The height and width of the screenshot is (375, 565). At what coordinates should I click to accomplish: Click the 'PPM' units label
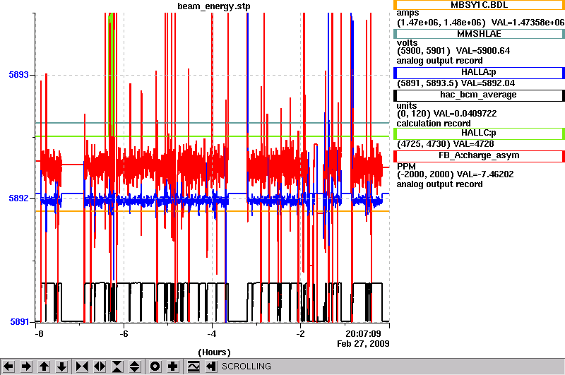pyautogui.click(x=406, y=167)
